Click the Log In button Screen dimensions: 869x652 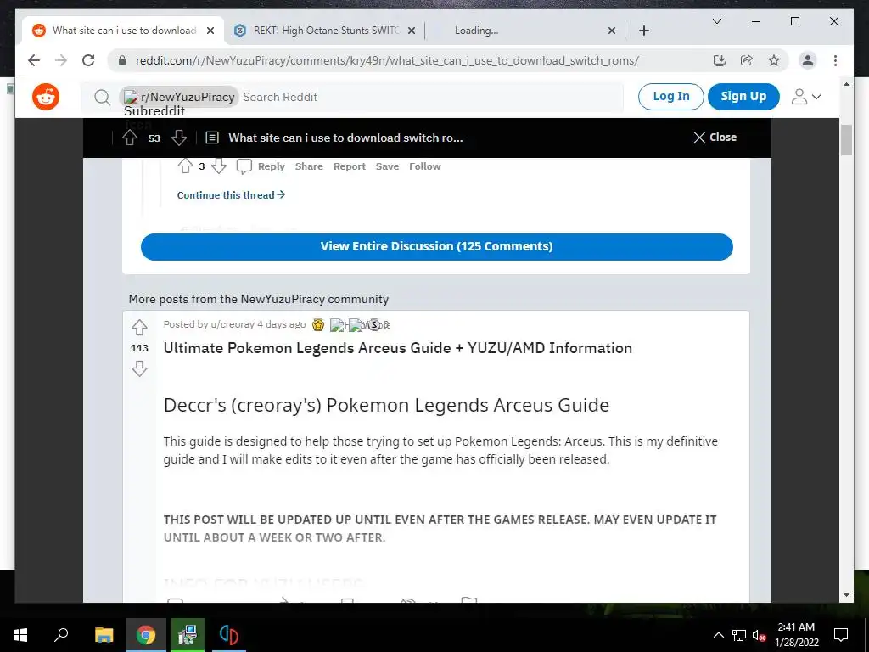(x=670, y=97)
